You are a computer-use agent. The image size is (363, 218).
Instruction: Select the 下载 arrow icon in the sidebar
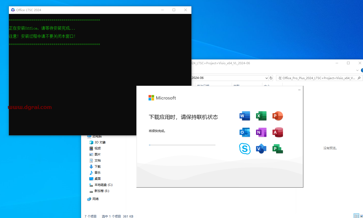pyautogui.click(x=91, y=167)
